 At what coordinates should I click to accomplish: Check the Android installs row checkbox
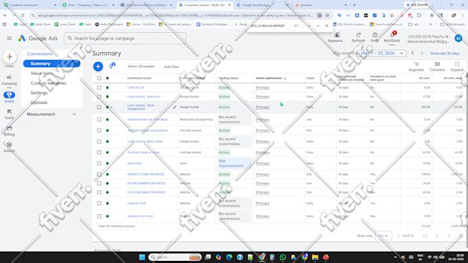pos(99,119)
